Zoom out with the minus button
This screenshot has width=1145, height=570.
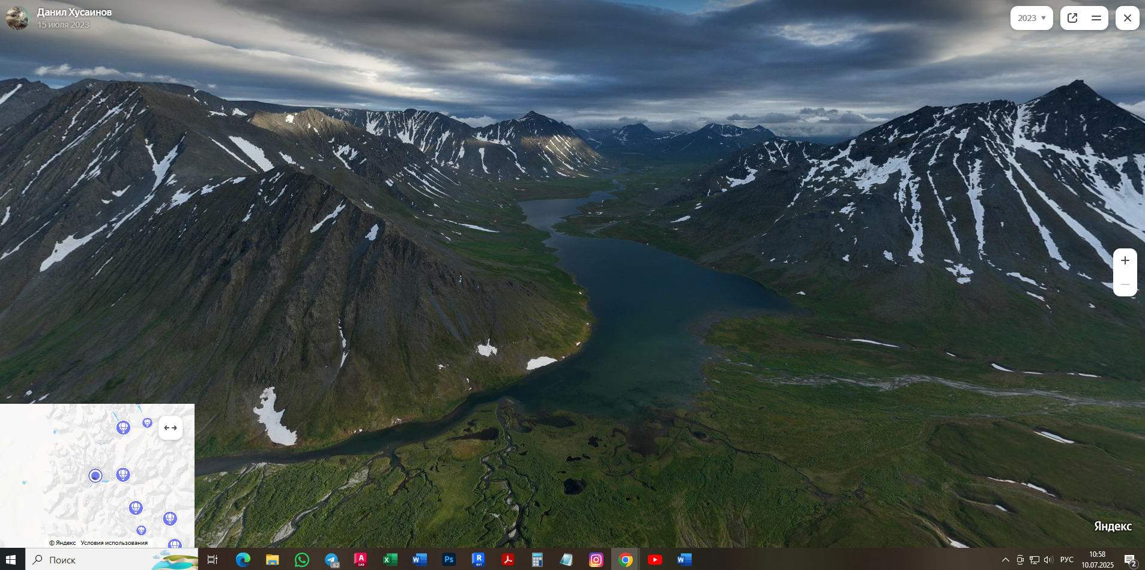coord(1125,284)
